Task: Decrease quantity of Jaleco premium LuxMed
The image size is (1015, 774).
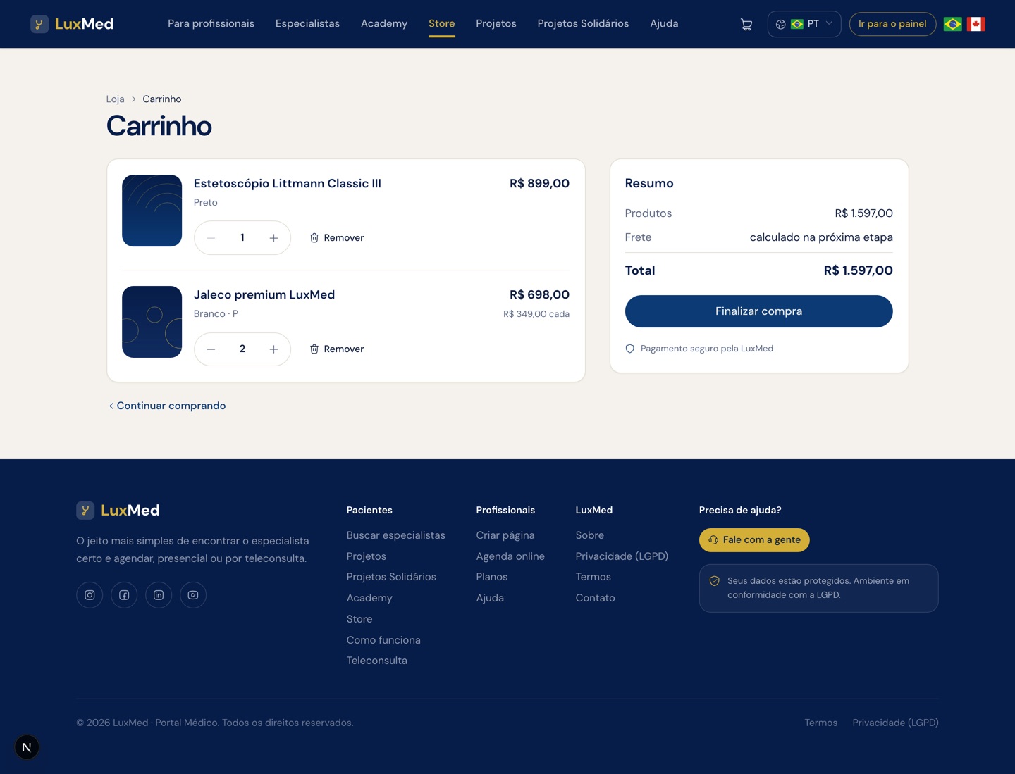Action: (x=211, y=349)
